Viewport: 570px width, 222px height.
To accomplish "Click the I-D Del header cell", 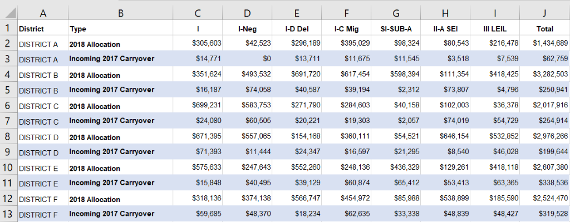I will coord(297,28).
